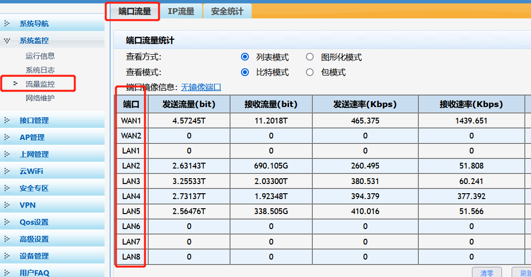Open the 无镜像端口 link
This screenshot has height=277, width=531.
click(x=201, y=87)
